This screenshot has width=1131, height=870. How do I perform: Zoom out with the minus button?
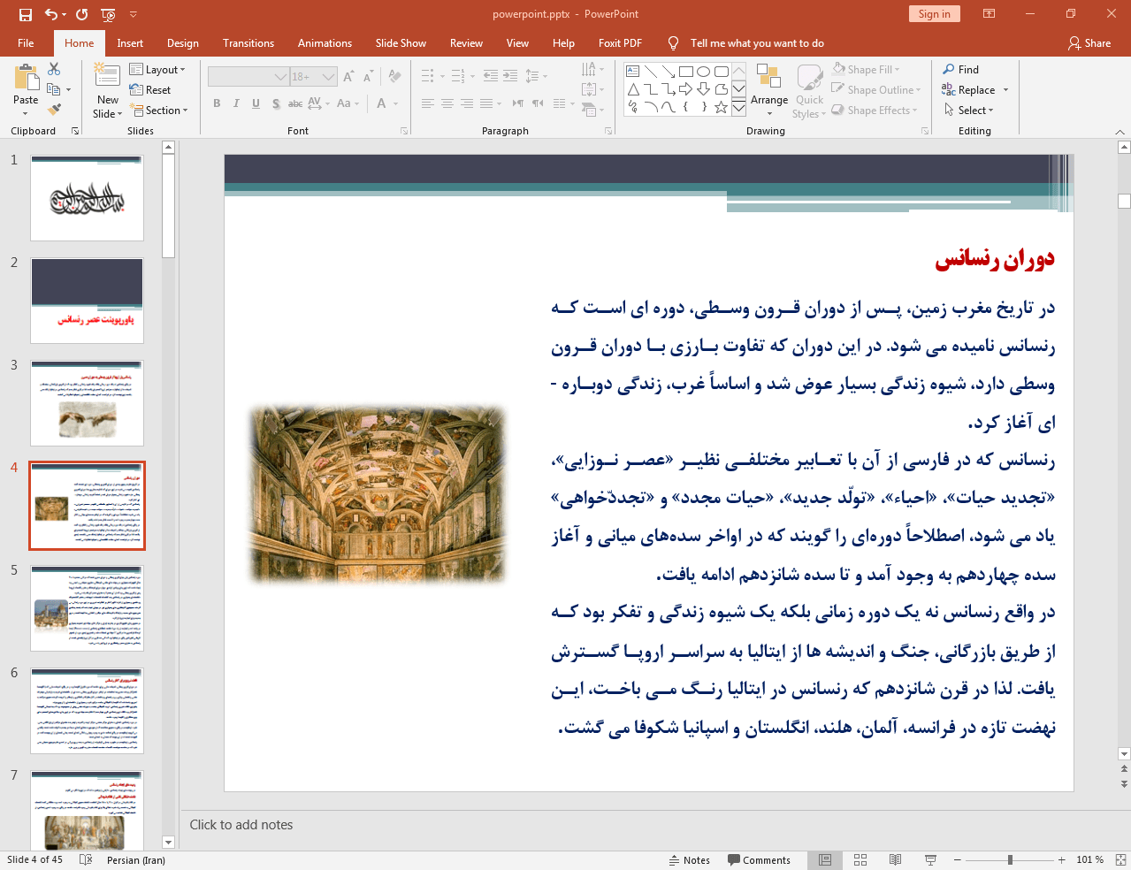click(957, 860)
